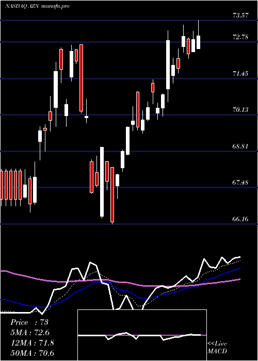This screenshot has height=361, width=258.
Task: Click the 12MA : 71.8 readout
Action: point(32,343)
